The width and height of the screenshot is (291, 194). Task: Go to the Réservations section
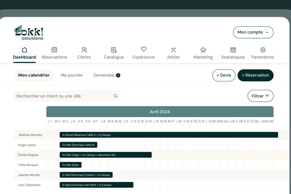pyautogui.click(x=54, y=57)
